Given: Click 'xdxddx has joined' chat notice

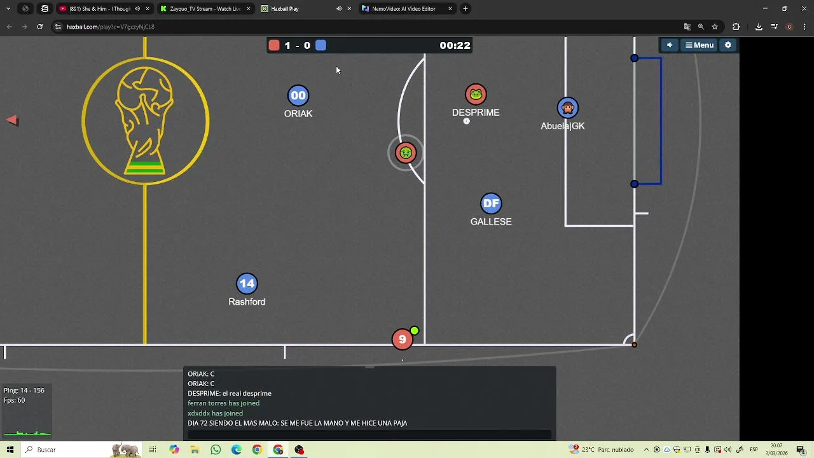Looking at the screenshot, I should [215, 413].
